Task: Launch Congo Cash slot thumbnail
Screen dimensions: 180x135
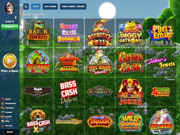Action: point(130,62)
